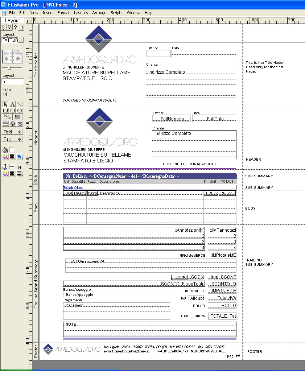Viewport: 305px width, 372px height.
Task: Select the Rectangle tool
Action: pyautogui.click(x=5, y=111)
